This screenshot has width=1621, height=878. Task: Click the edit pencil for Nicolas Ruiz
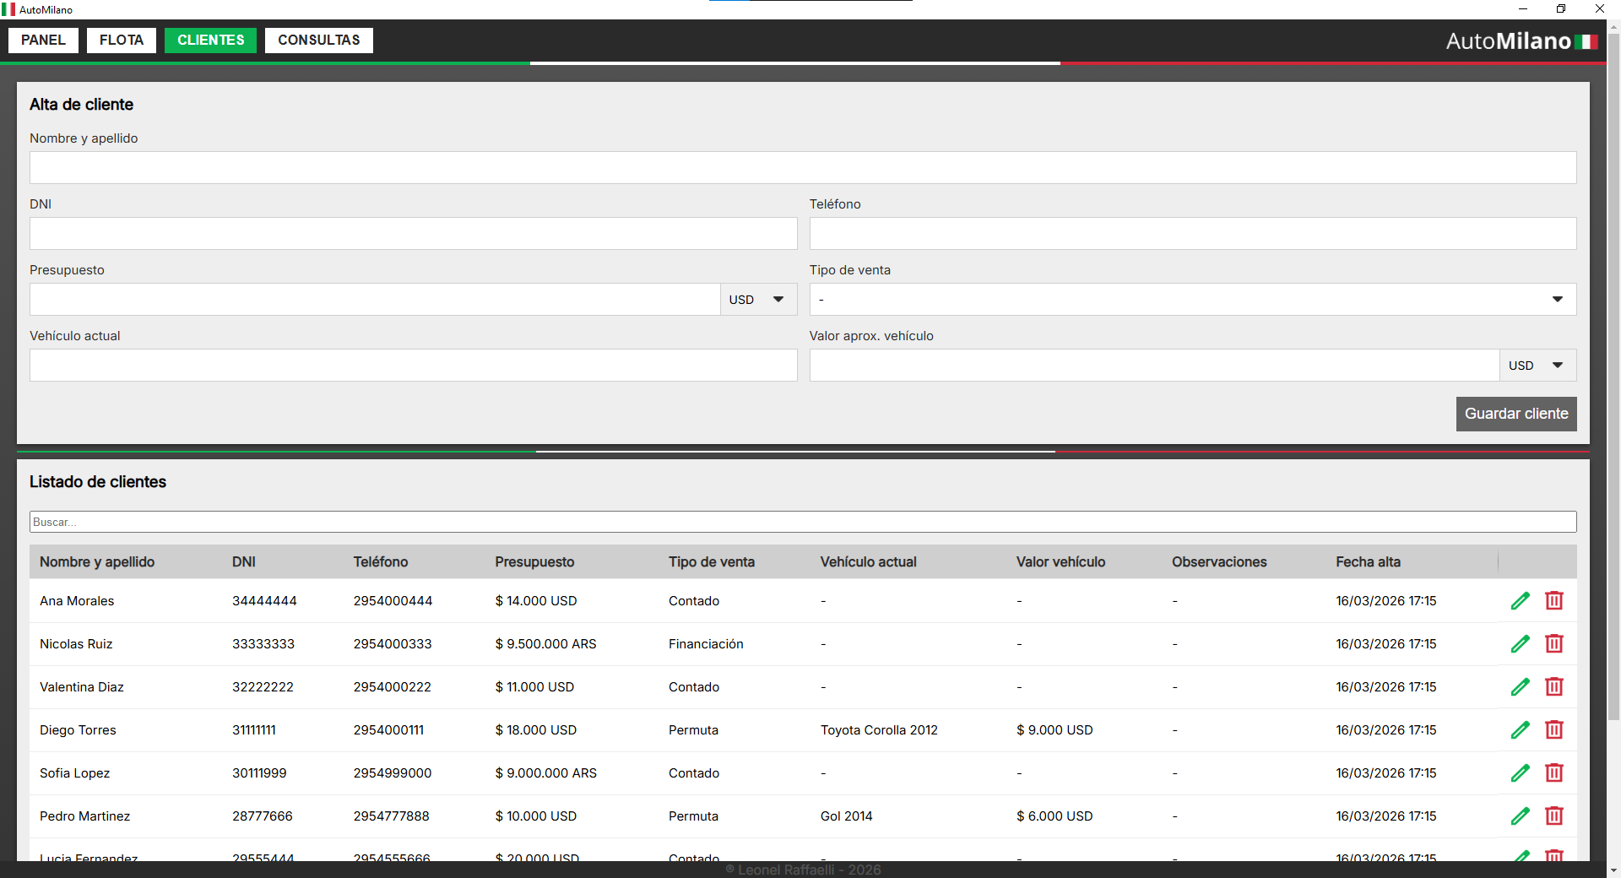coord(1520,644)
